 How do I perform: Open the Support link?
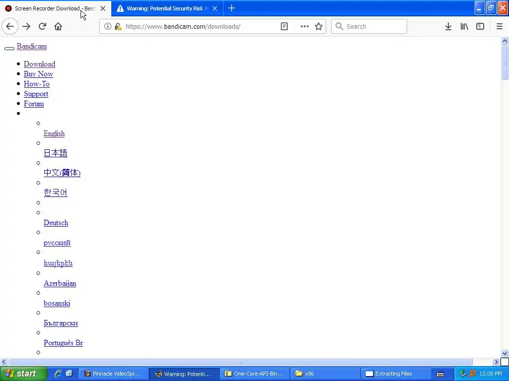[36, 94]
